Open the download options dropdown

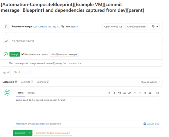pyautogui.click(x=155, y=27)
